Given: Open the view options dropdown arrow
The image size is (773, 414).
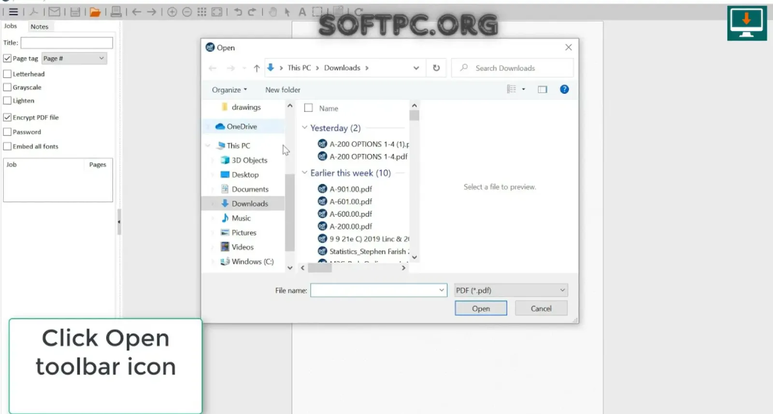Looking at the screenshot, I should [523, 89].
